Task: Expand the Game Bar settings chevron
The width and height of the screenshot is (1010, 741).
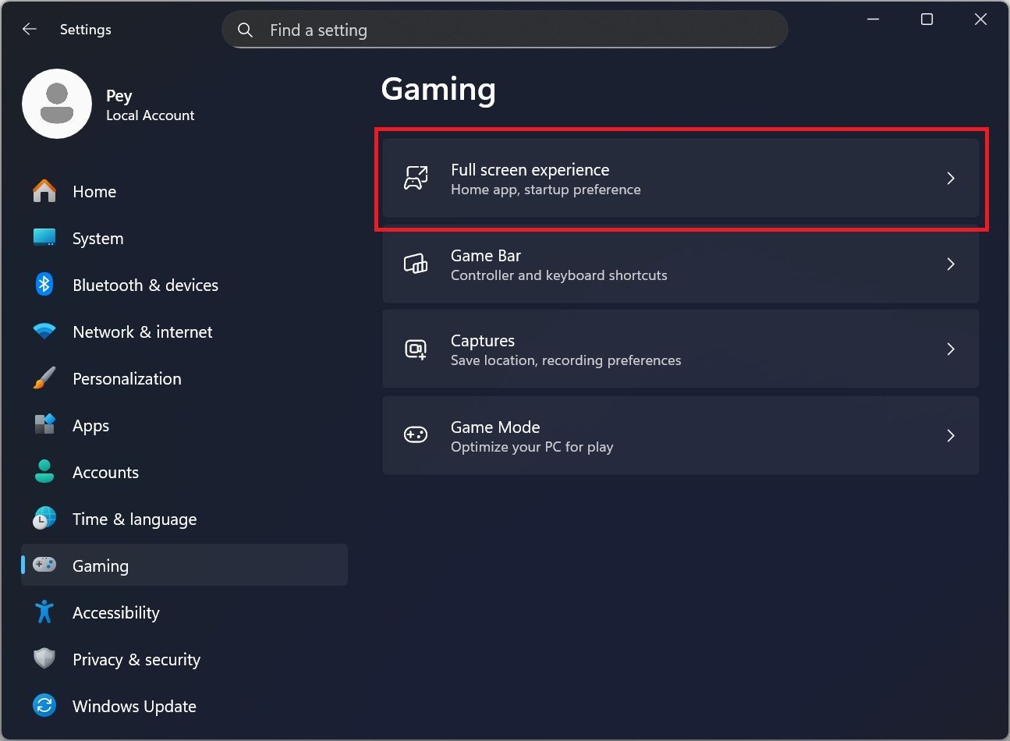Action: pyautogui.click(x=951, y=264)
